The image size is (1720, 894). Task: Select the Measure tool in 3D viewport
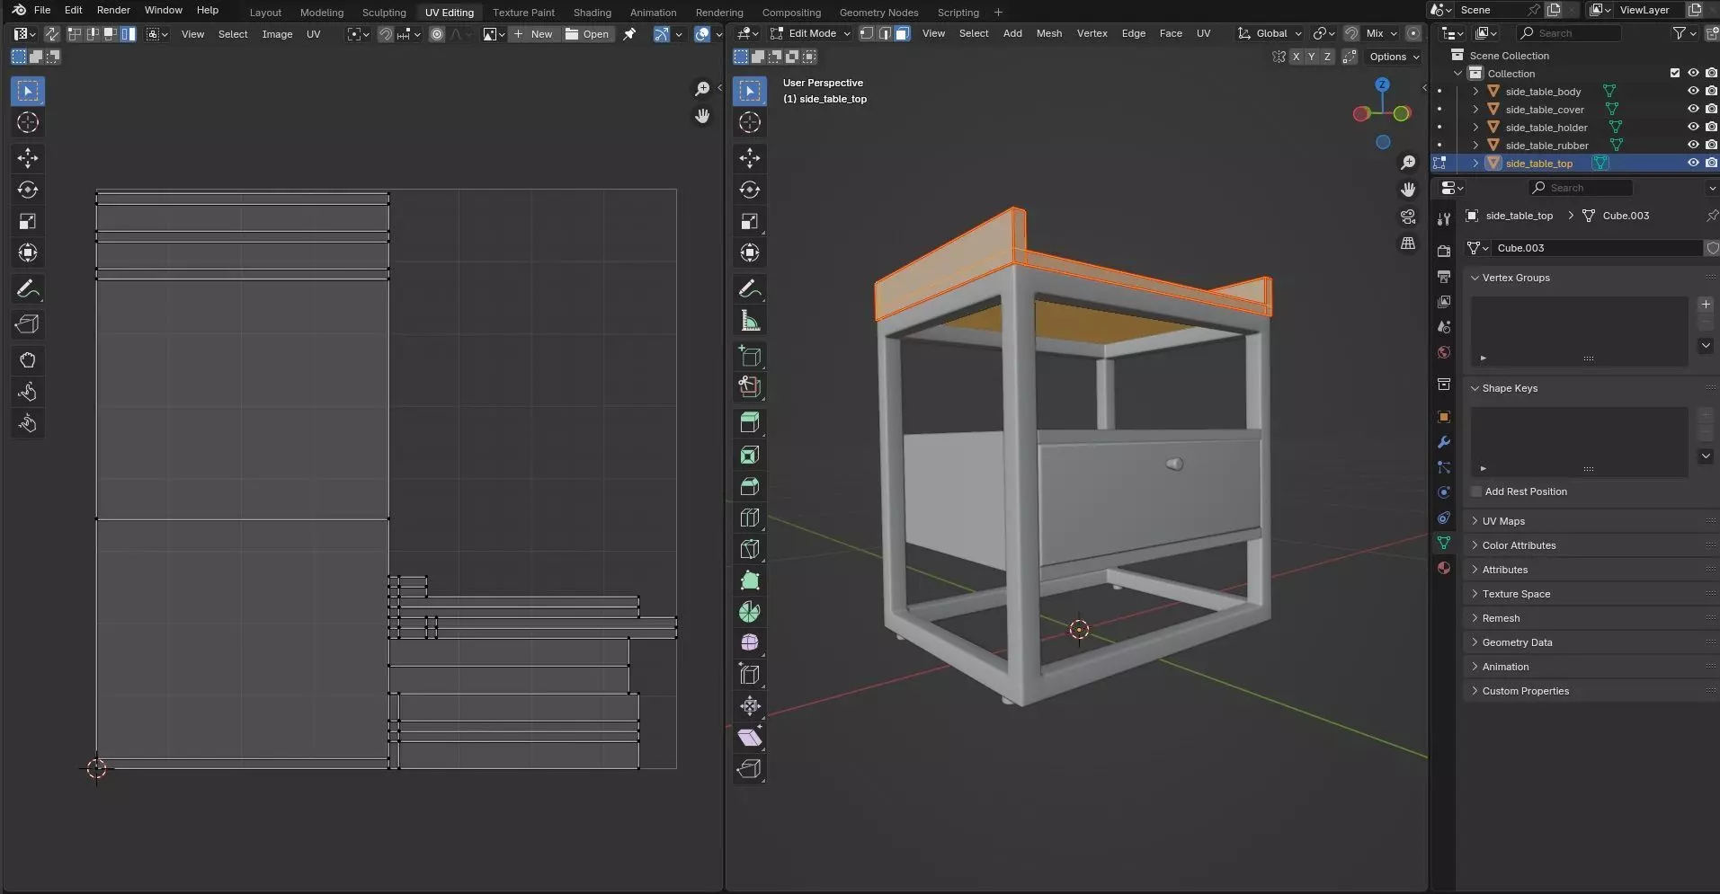tap(750, 321)
